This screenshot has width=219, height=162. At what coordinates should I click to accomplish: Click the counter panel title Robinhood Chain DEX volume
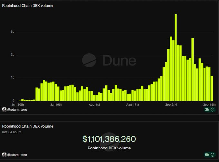pos(28,126)
